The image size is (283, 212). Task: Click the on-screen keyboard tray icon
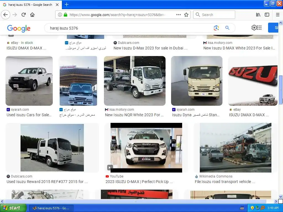(242, 208)
